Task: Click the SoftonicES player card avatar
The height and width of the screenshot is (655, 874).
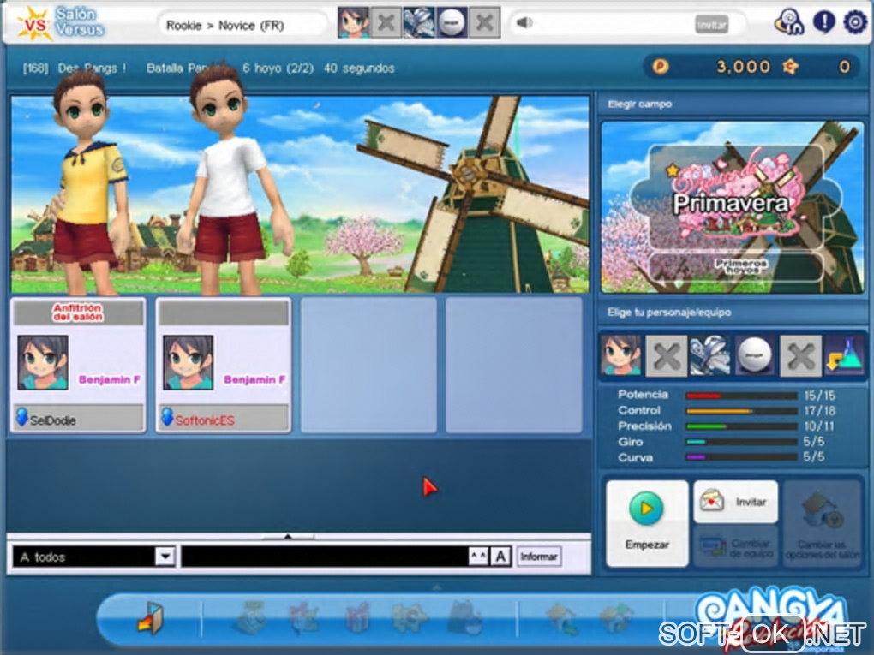Action: click(x=188, y=362)
